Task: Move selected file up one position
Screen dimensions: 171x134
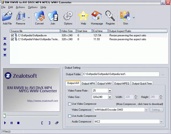Action: tap(5, 44)
